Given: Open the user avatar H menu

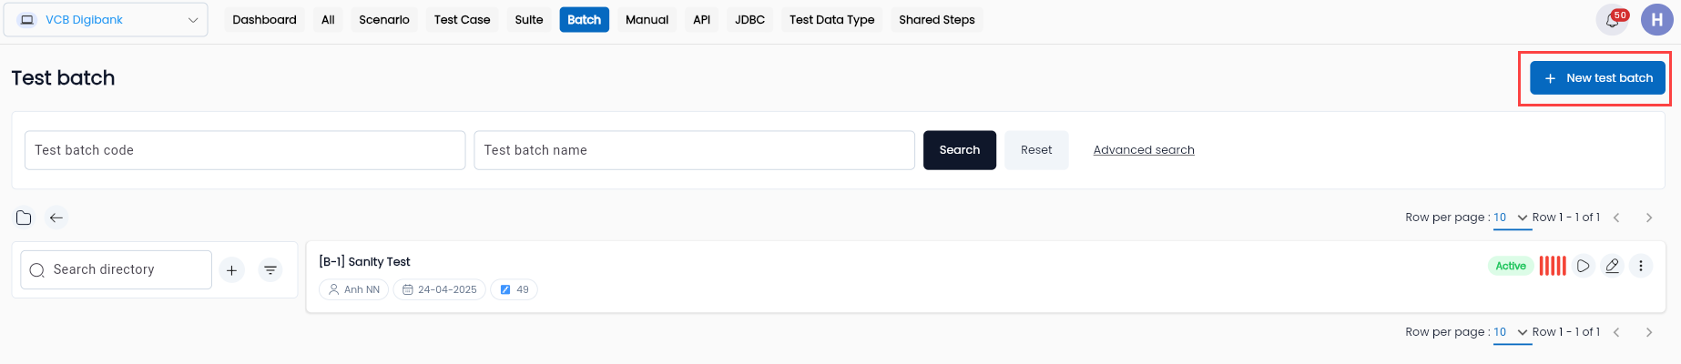Looking at the screenshot, I should (1656, 19).
